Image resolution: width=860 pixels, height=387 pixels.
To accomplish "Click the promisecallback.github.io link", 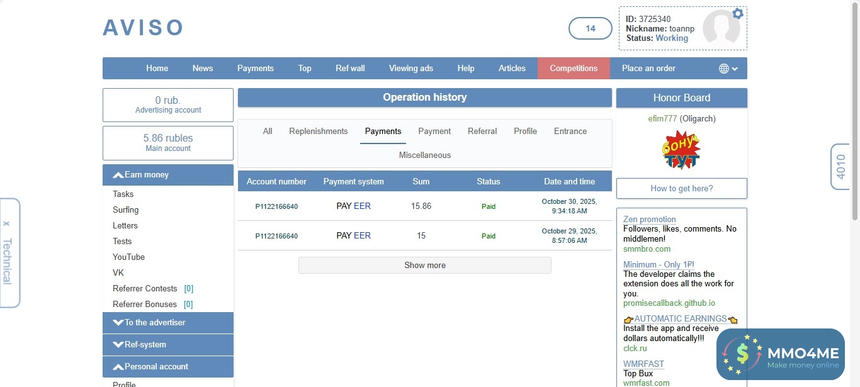I will point(669,303).
